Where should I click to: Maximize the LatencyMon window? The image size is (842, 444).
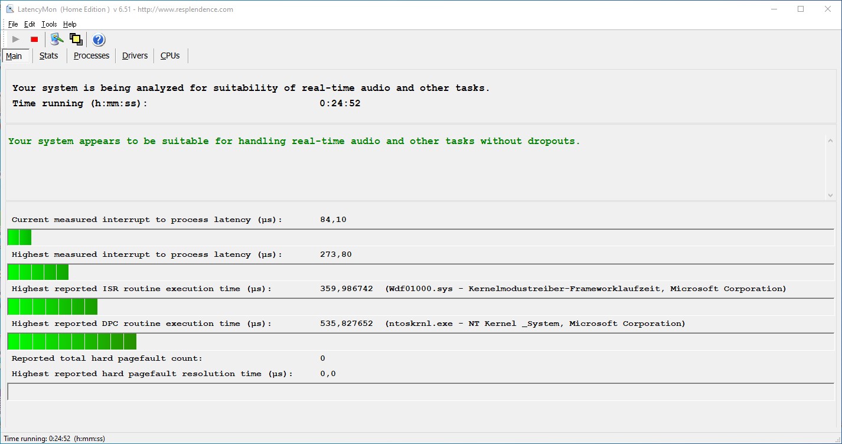click(x=801, y=9)
